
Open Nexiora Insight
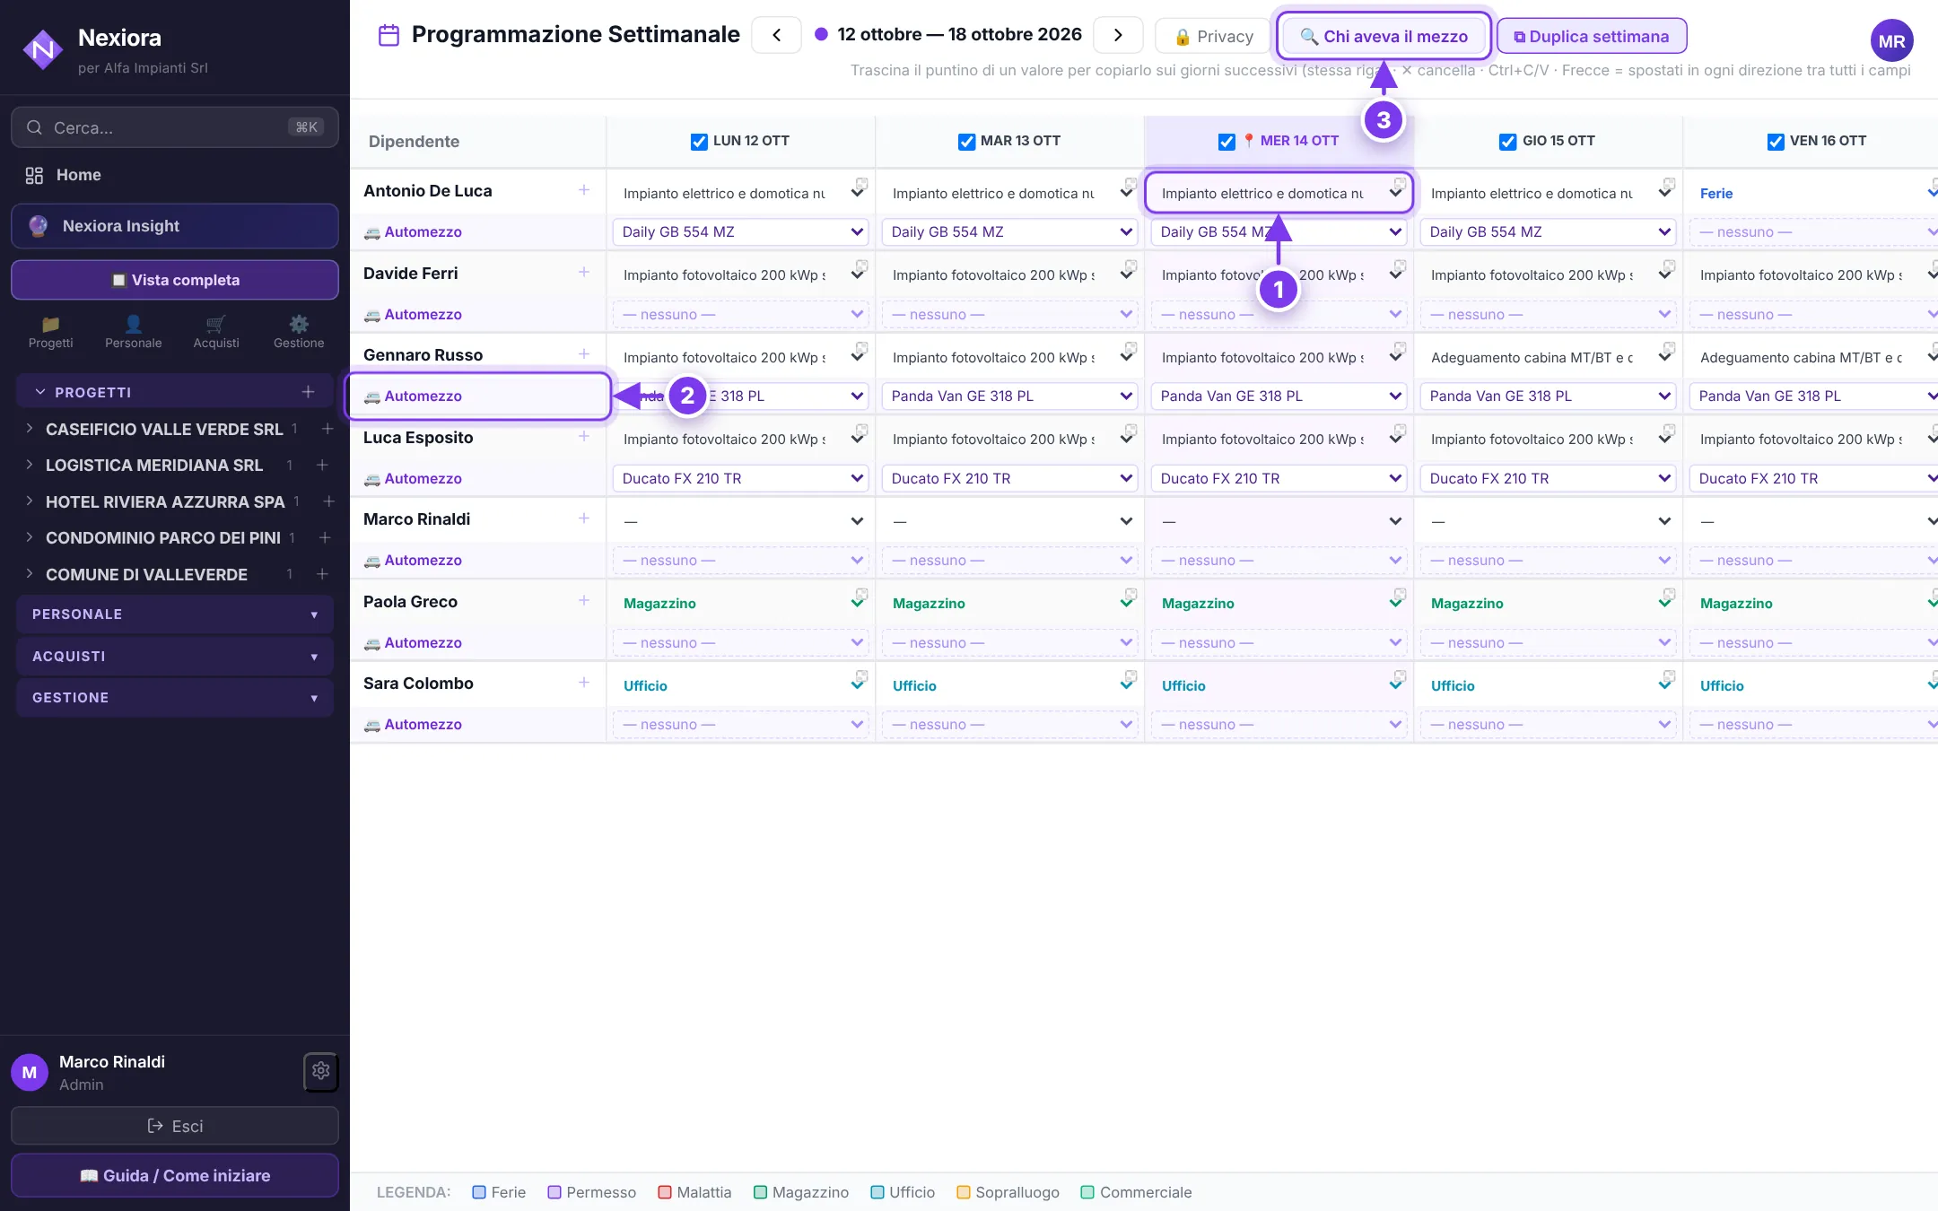tap(175, 226)
